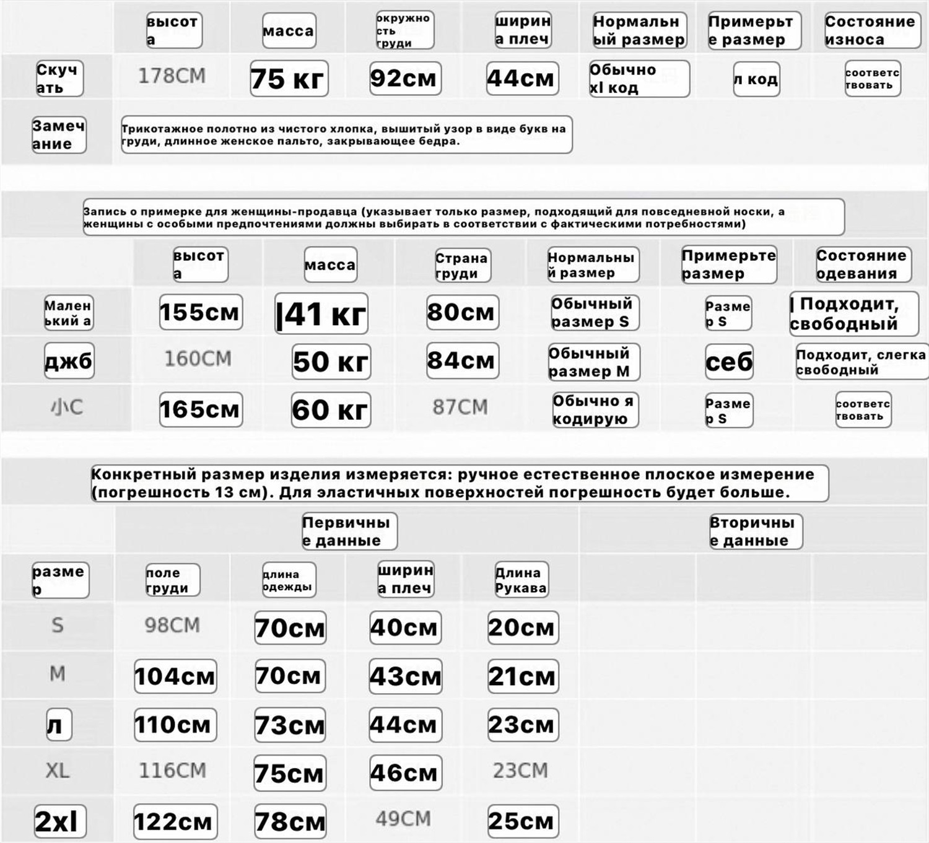
Task: Select 70см in the S size row
Action: [x=290, y=628]
